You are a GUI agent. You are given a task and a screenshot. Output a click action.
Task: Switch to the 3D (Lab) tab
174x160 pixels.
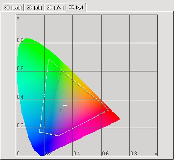(13, 8)
